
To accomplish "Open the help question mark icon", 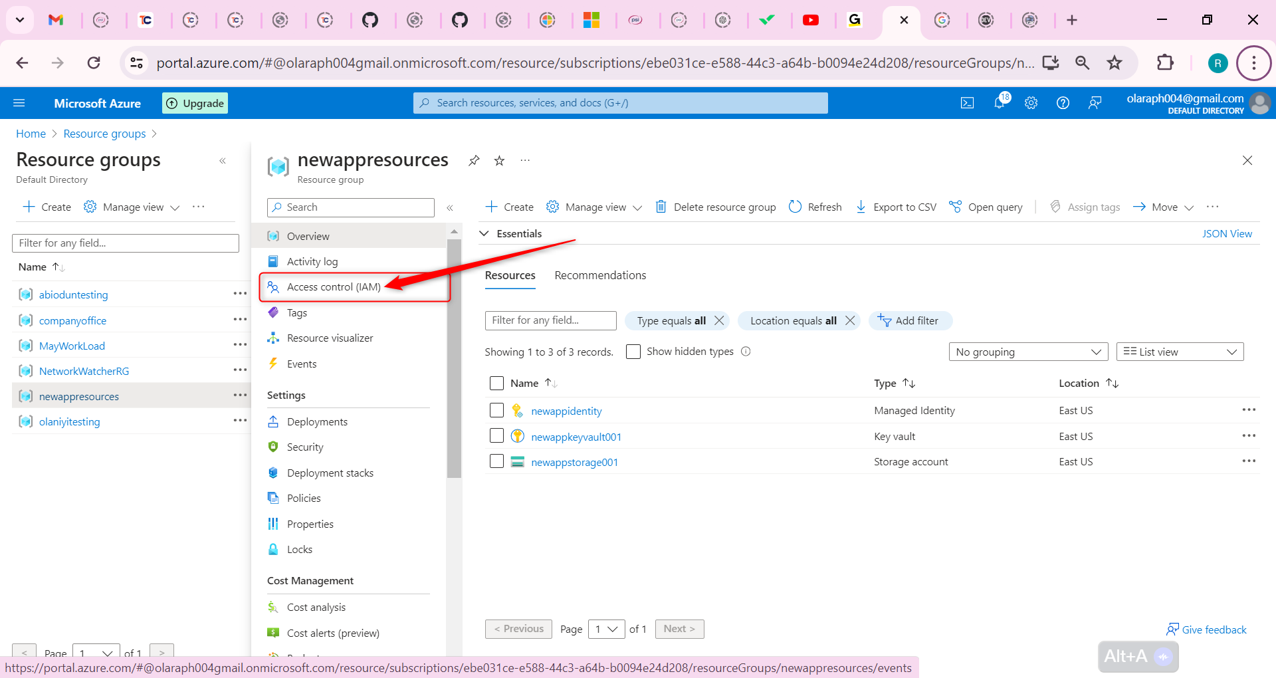I will pyautogui.click(x=1063, y=103).
